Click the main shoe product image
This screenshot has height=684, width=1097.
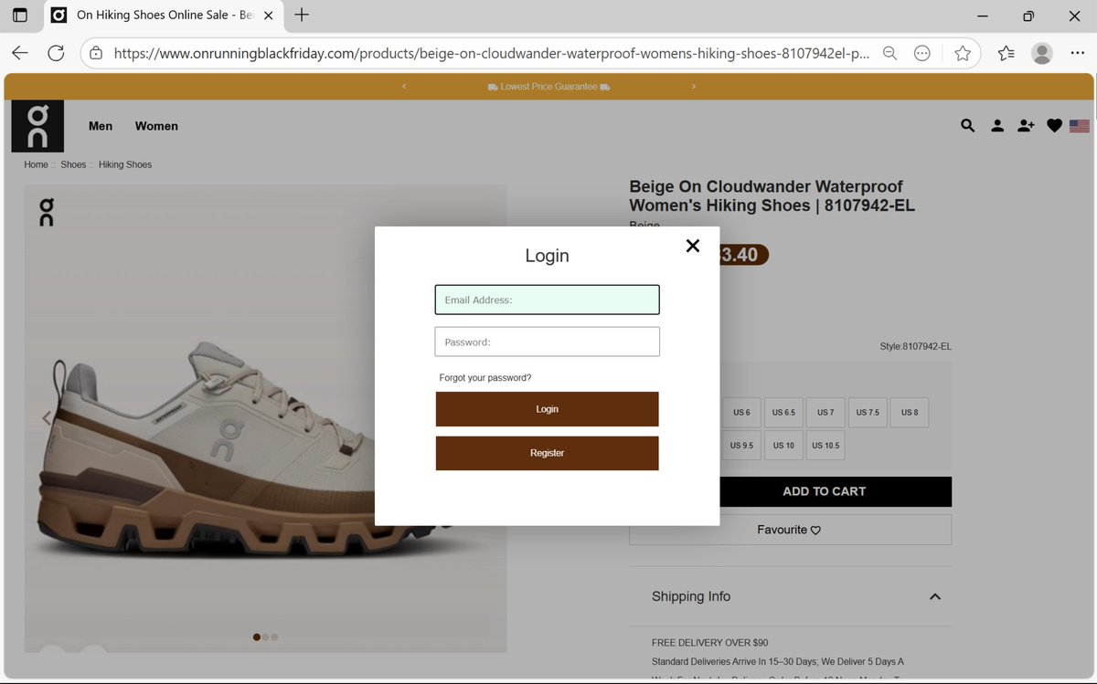265,418
